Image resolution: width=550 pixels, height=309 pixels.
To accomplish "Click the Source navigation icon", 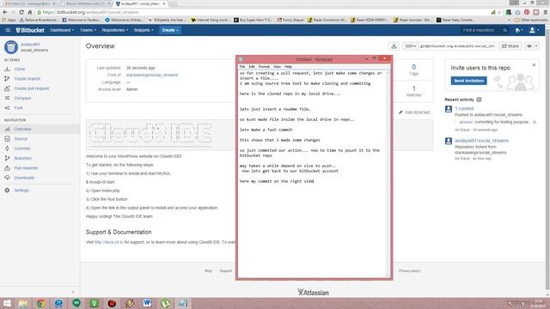I will click(x=7, y=139).
